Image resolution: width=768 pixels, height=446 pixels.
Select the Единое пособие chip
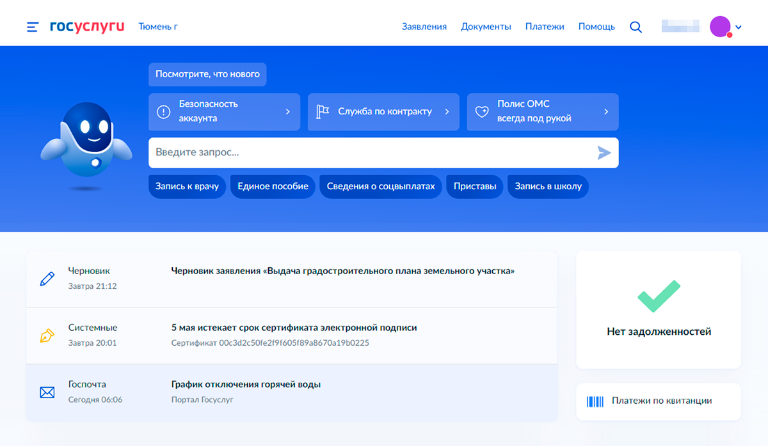point(273,187)
